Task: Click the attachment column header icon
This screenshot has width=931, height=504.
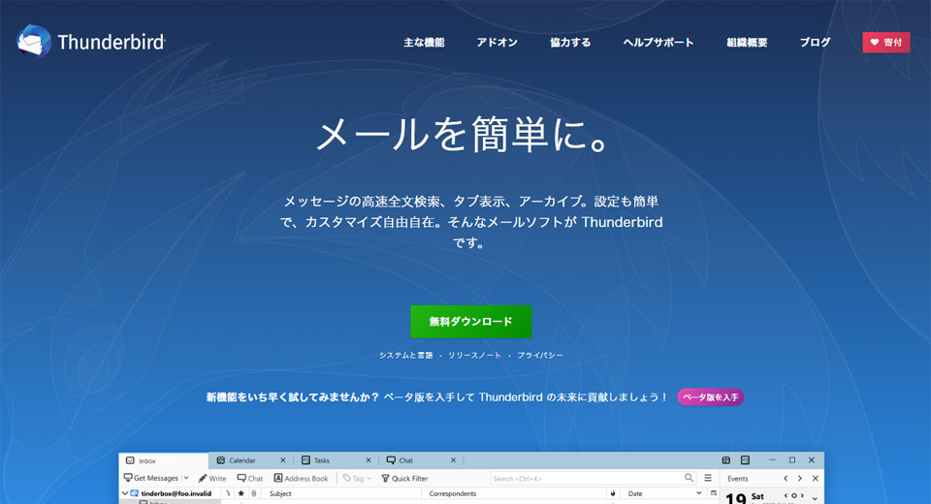Action: point(254,493)
